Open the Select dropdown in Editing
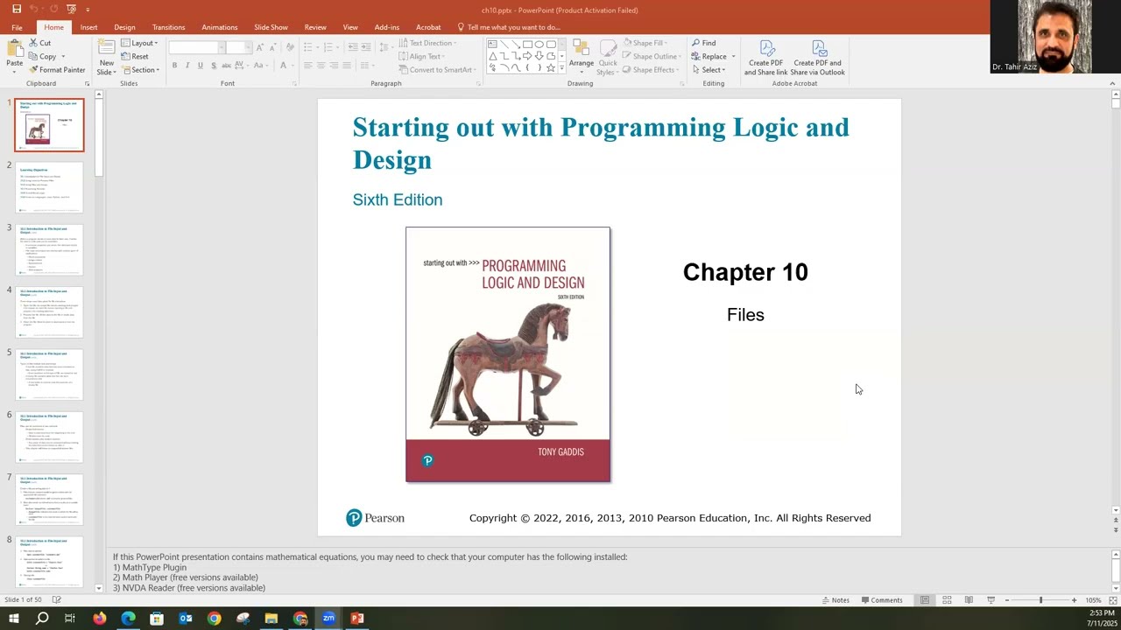 tap(709, 70)
